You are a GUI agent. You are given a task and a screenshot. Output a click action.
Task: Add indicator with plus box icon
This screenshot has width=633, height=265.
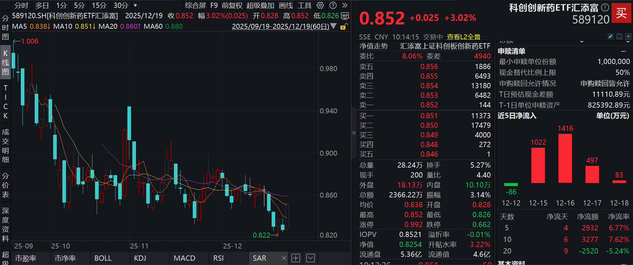[296, 258]
